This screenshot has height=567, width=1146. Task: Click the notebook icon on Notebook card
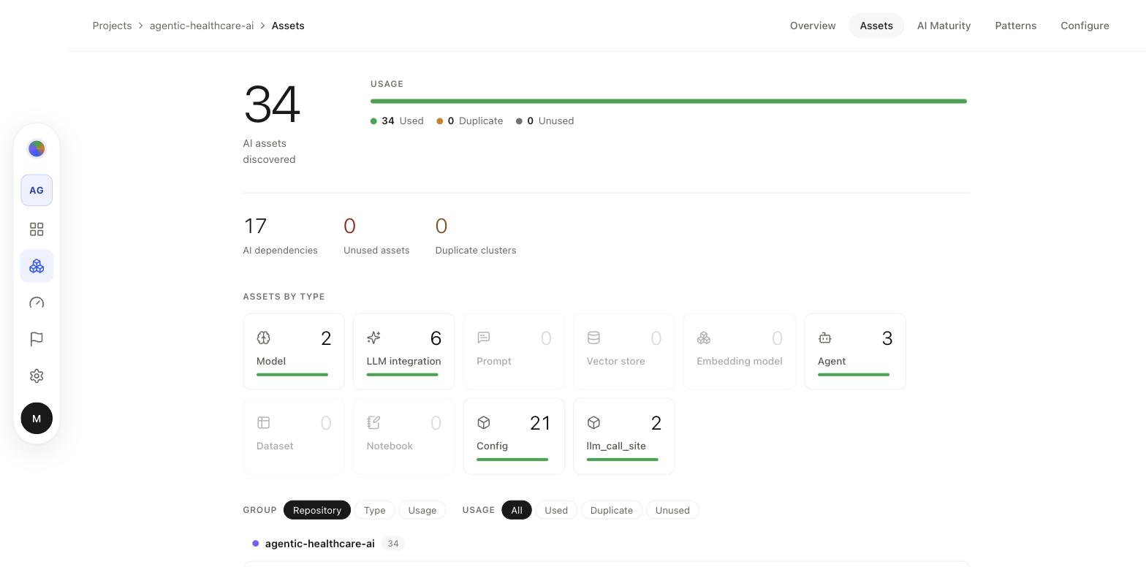(x=373, y=422)
